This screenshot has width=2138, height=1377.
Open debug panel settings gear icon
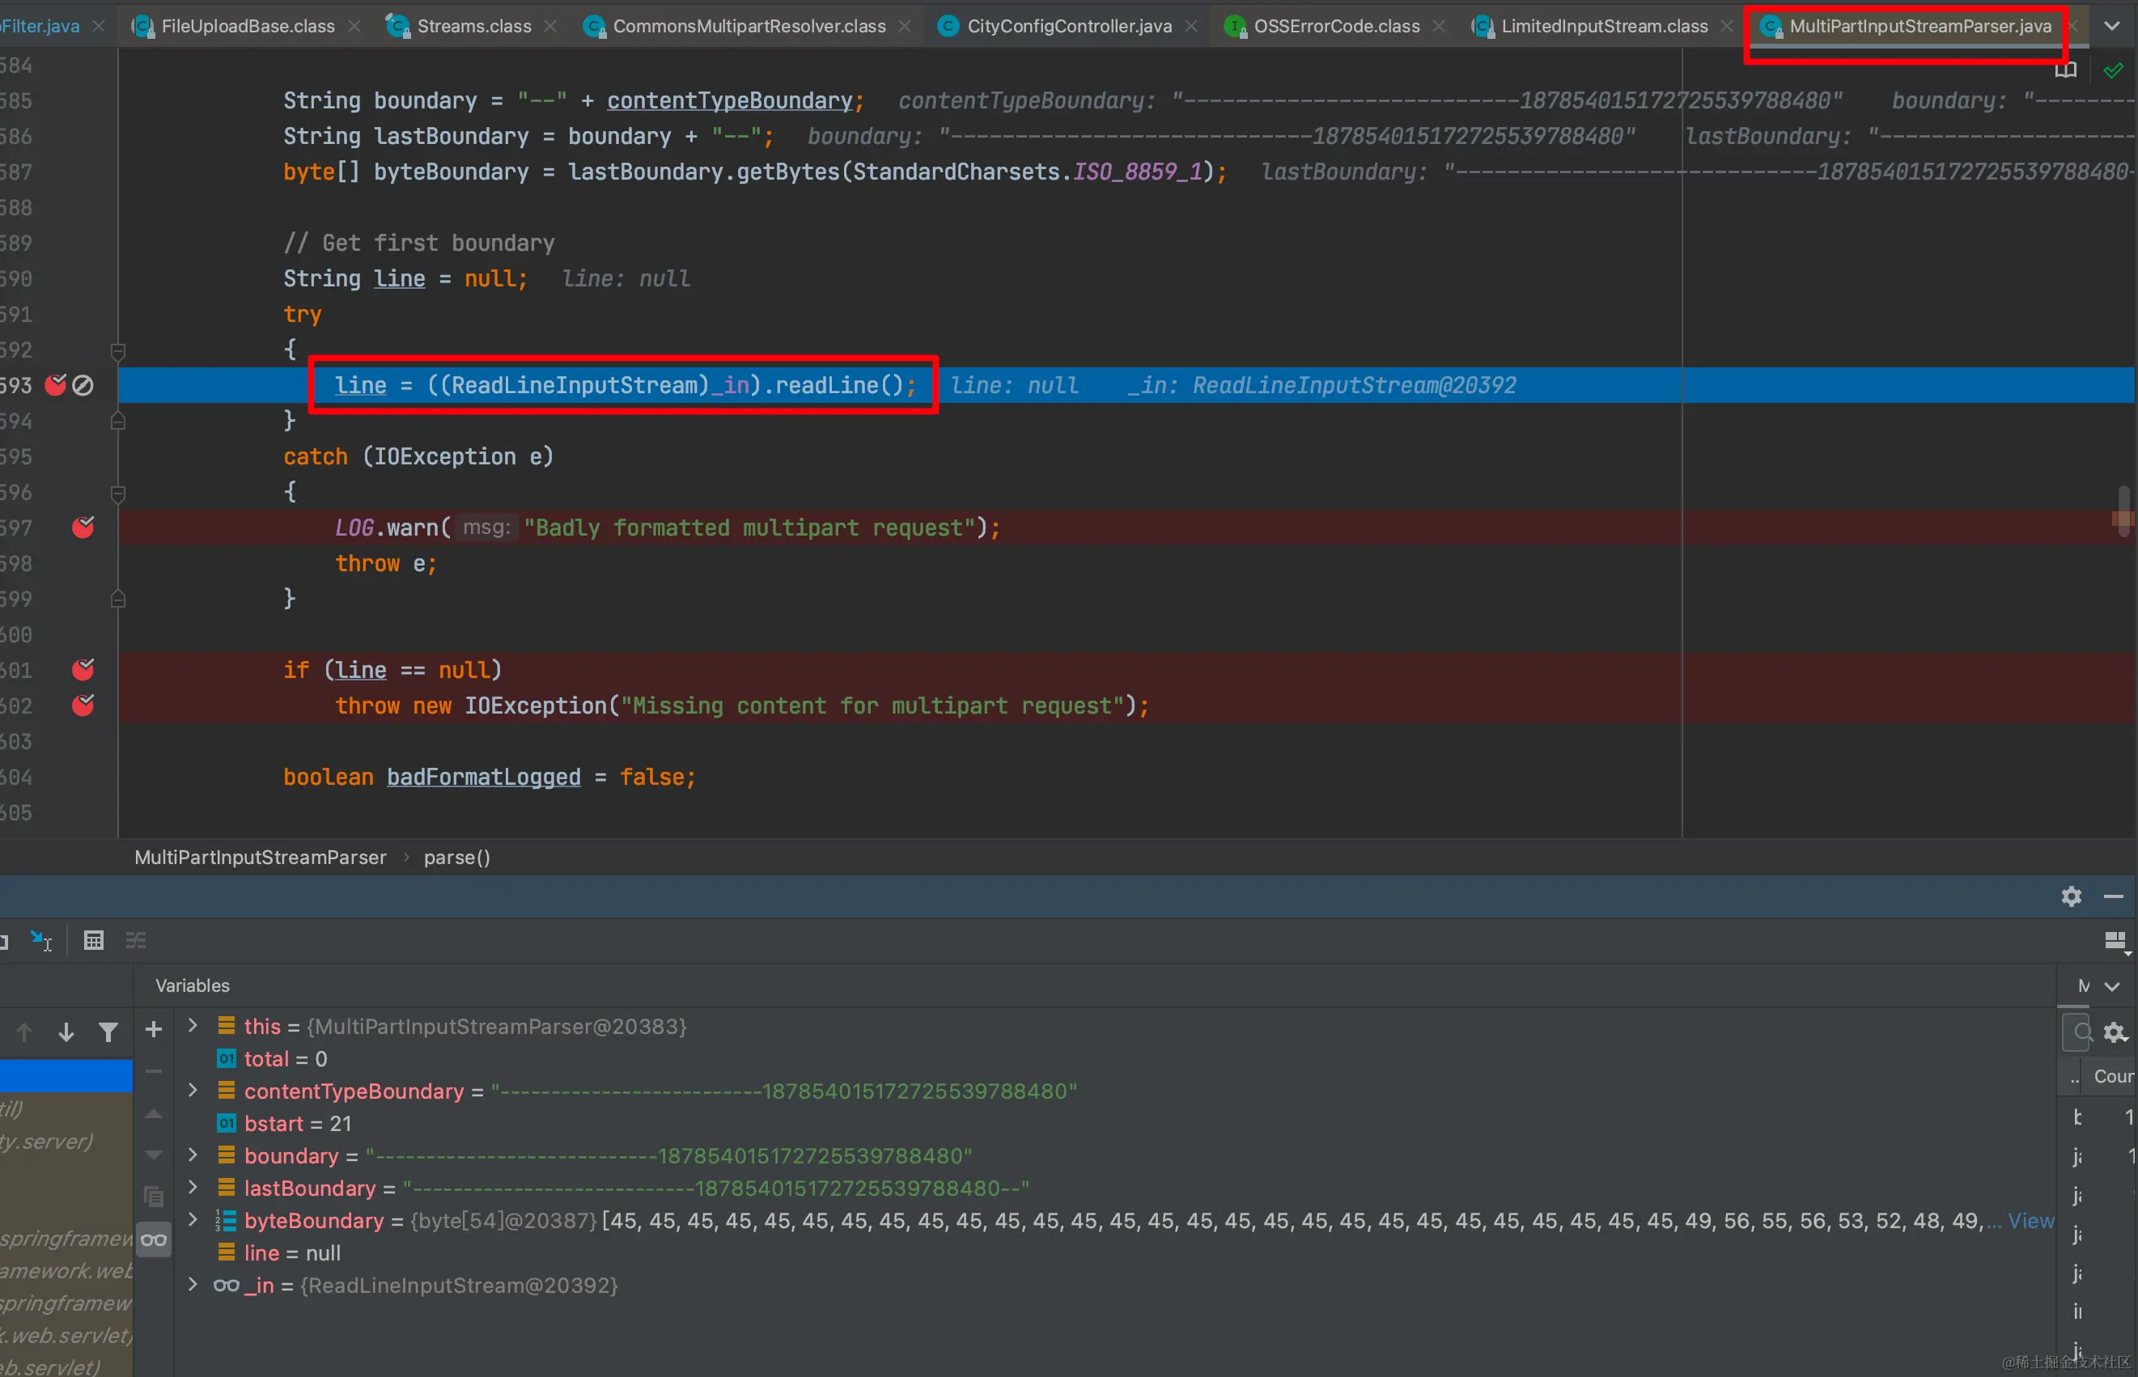coord(2071,896)
